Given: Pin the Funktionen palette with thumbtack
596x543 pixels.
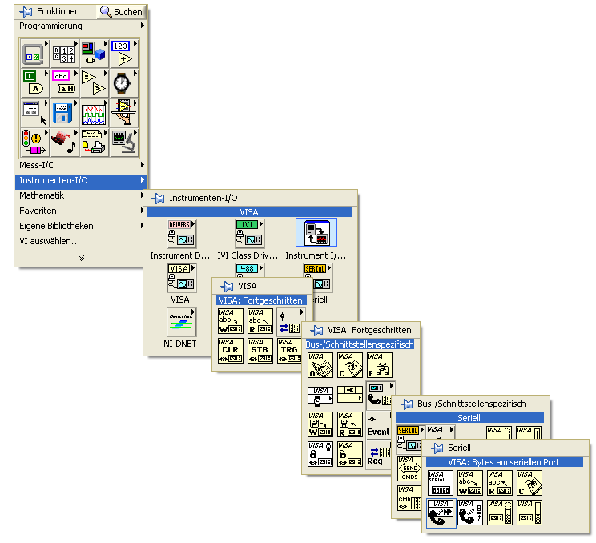Looking at the screenshot, I should coord(26,12).
